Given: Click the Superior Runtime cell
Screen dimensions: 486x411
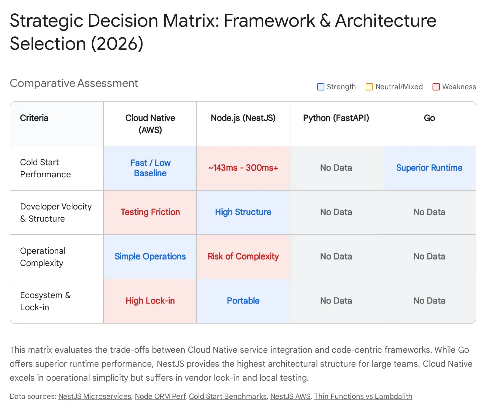Looking at the screenshot, I should [x=429, y=168].
